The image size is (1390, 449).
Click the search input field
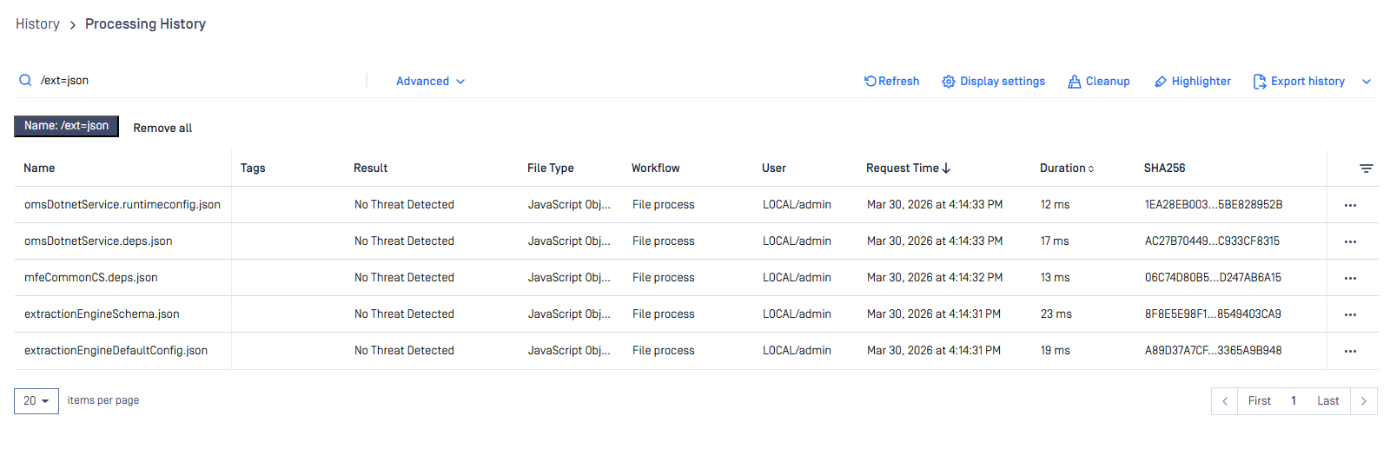(x=200, y=81)
